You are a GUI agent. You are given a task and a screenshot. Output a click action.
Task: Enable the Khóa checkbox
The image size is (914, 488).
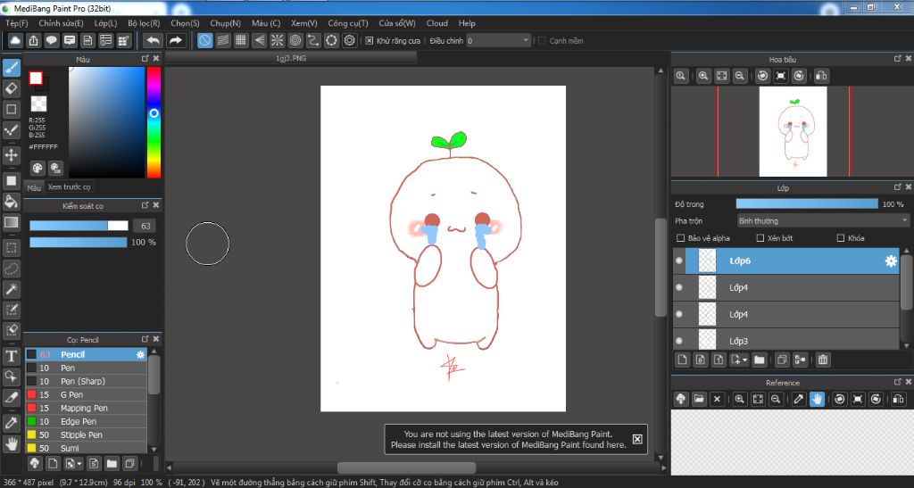coord(841,238)
